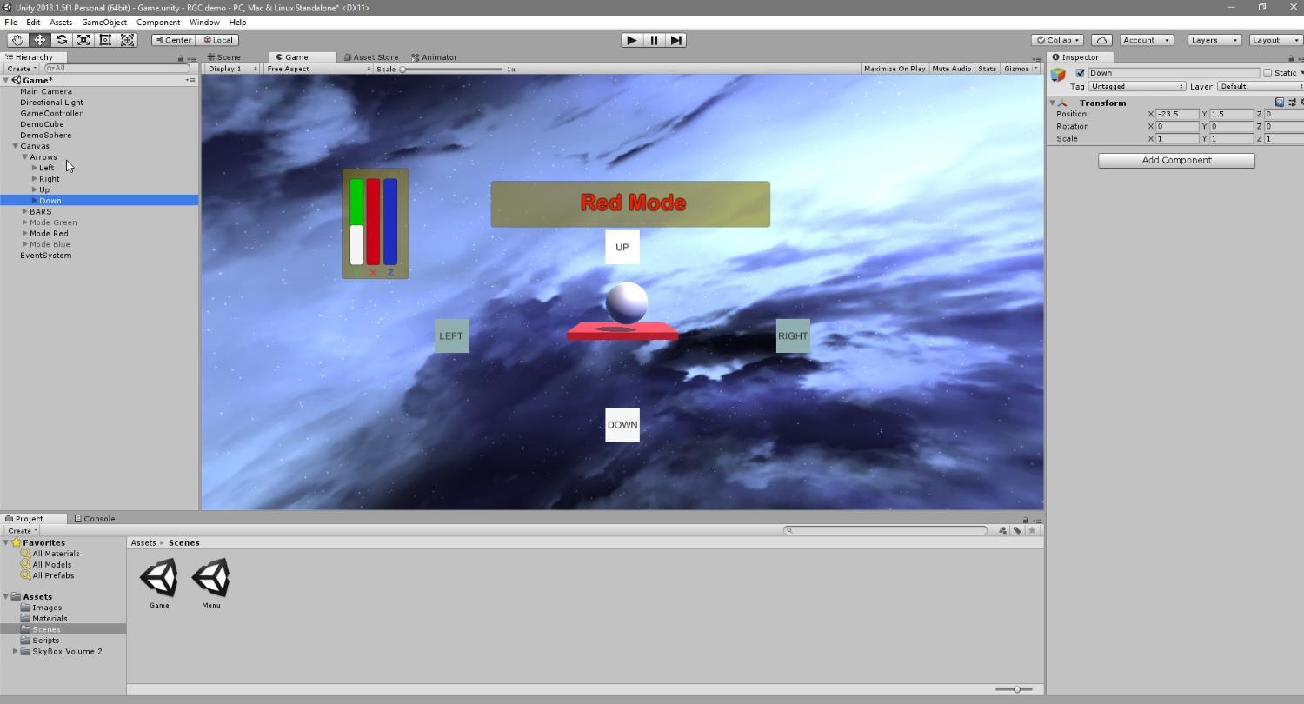
Task: Click the RIGHT button in Game view
Action: coord(793,335)
